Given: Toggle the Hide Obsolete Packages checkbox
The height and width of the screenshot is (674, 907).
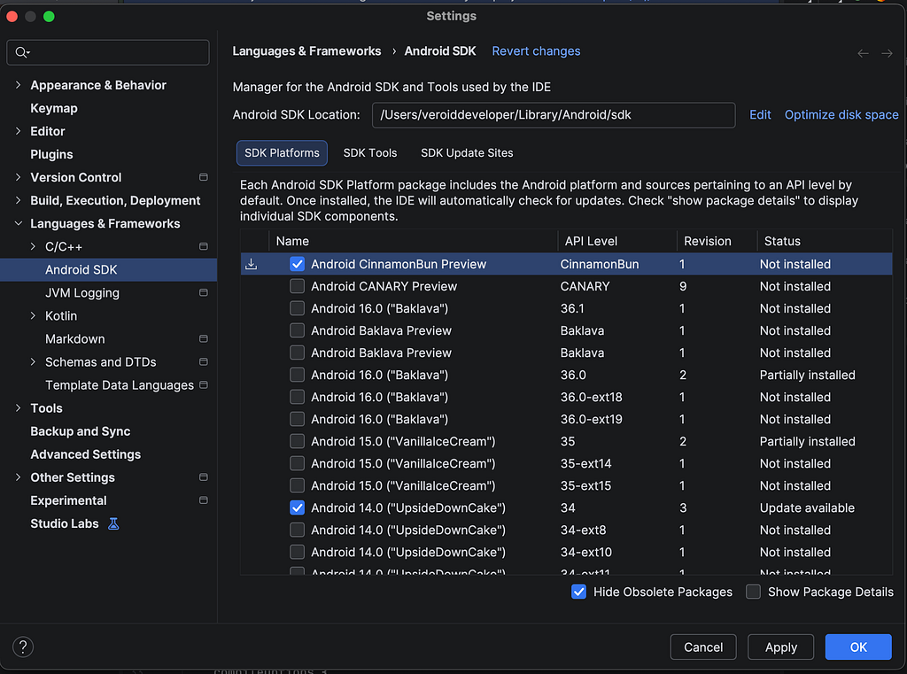Looking at the screenshot, I should pos(579,592).
